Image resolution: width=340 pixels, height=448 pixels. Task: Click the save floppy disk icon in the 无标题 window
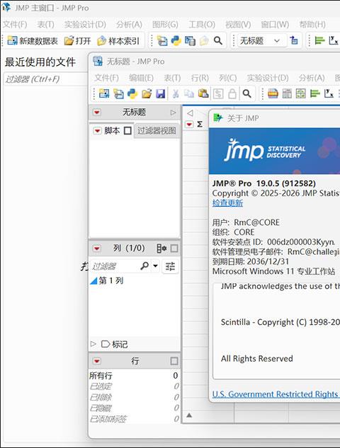pos(160,93)
